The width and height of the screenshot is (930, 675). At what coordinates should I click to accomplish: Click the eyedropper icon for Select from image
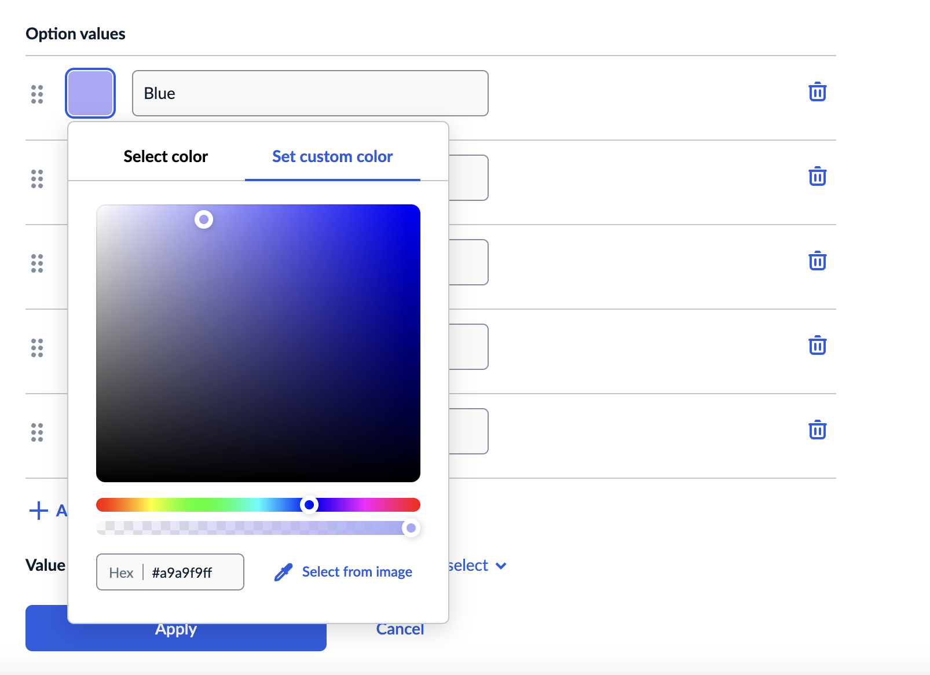pos(283,572)
